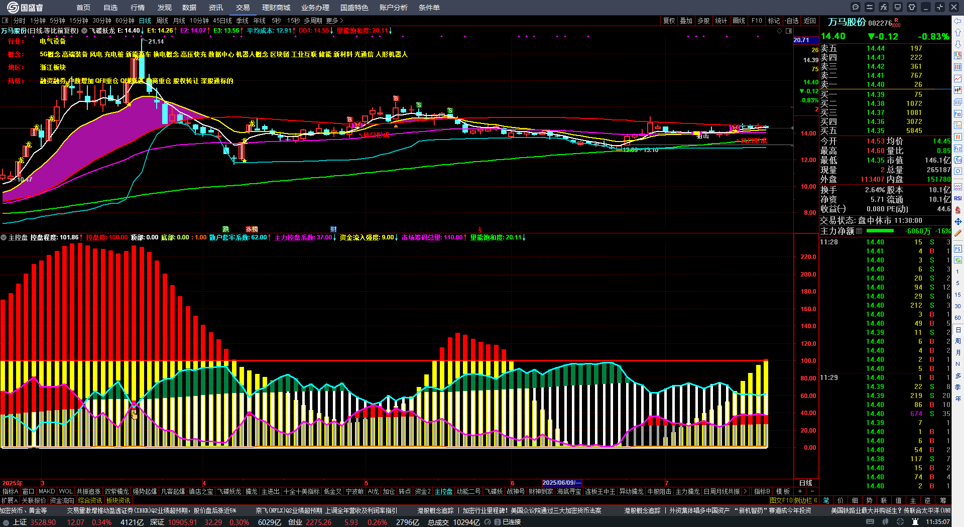
Task: Select the 筹 chip distribution tab
Action: coord(943,500)
